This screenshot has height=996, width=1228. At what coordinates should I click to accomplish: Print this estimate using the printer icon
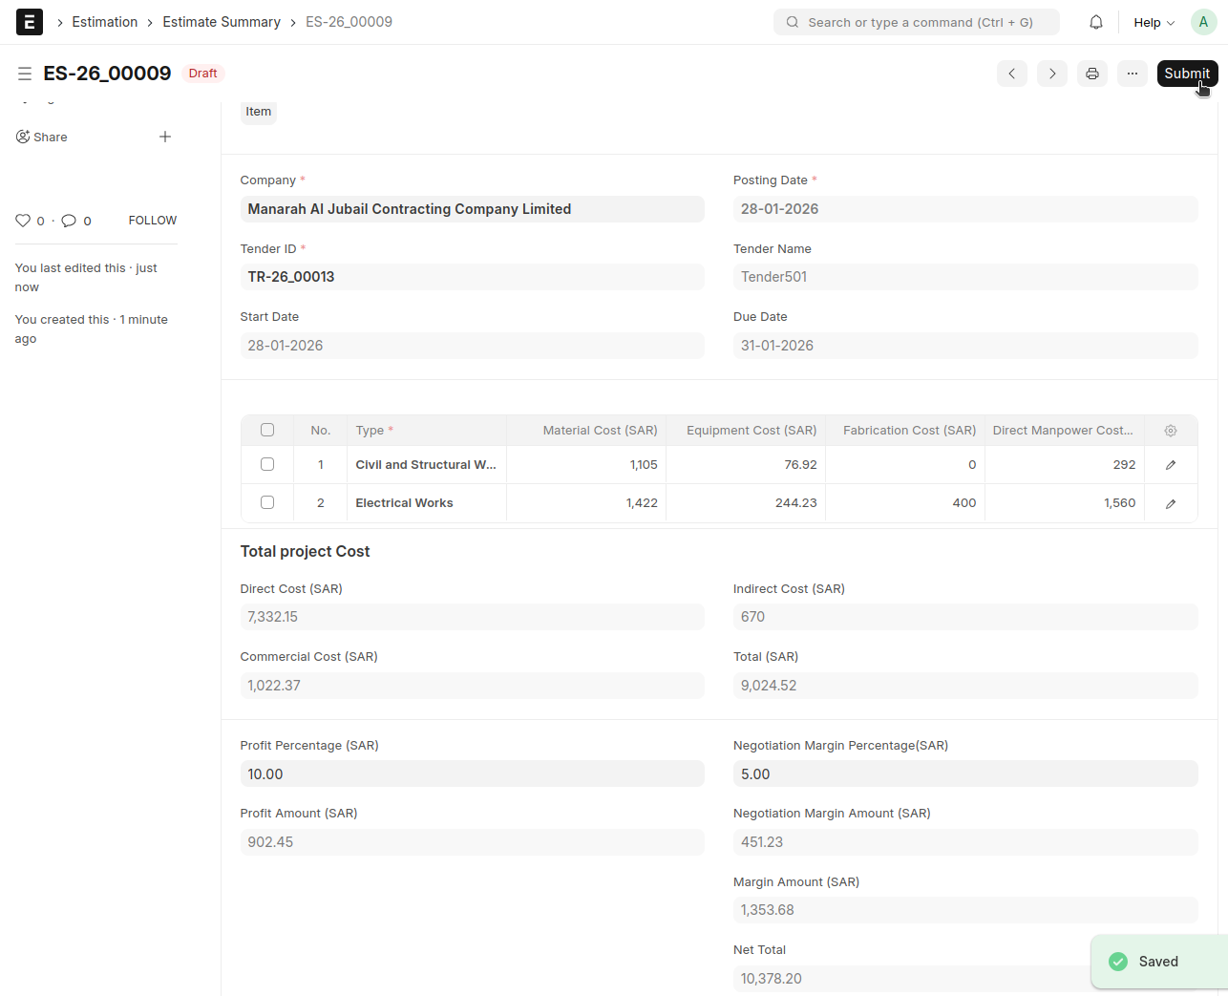(1092, 74)
